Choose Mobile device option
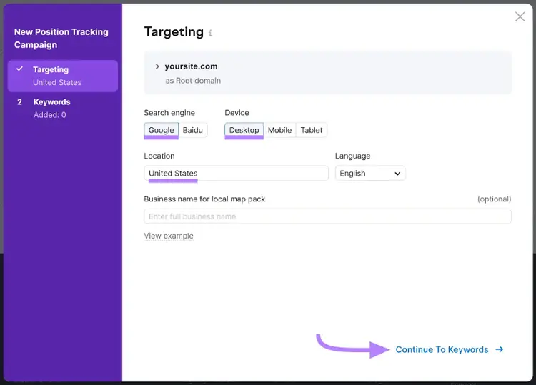Screen dimensions: 536x385 [x=279, y=130]
